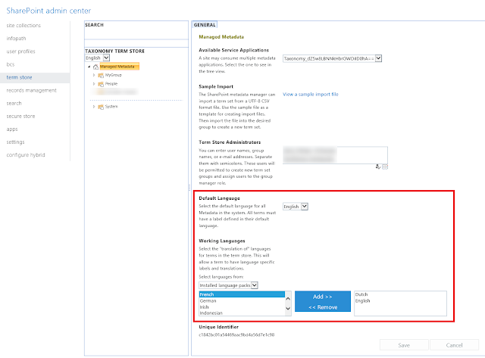Click the People group folder icon
The height and width of the screenshot is (358, 485).
[101, 85]
